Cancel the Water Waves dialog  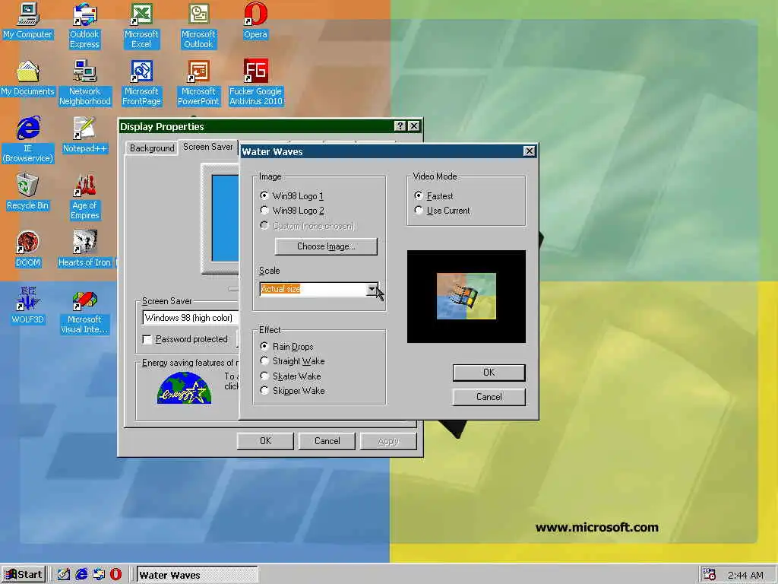(x=489, y=397)
